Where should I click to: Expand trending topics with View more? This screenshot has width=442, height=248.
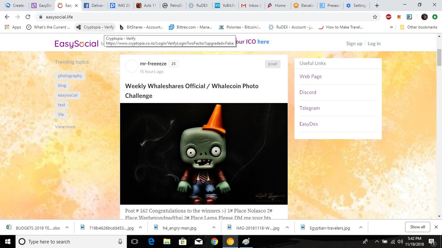click(x=65, y=127)
